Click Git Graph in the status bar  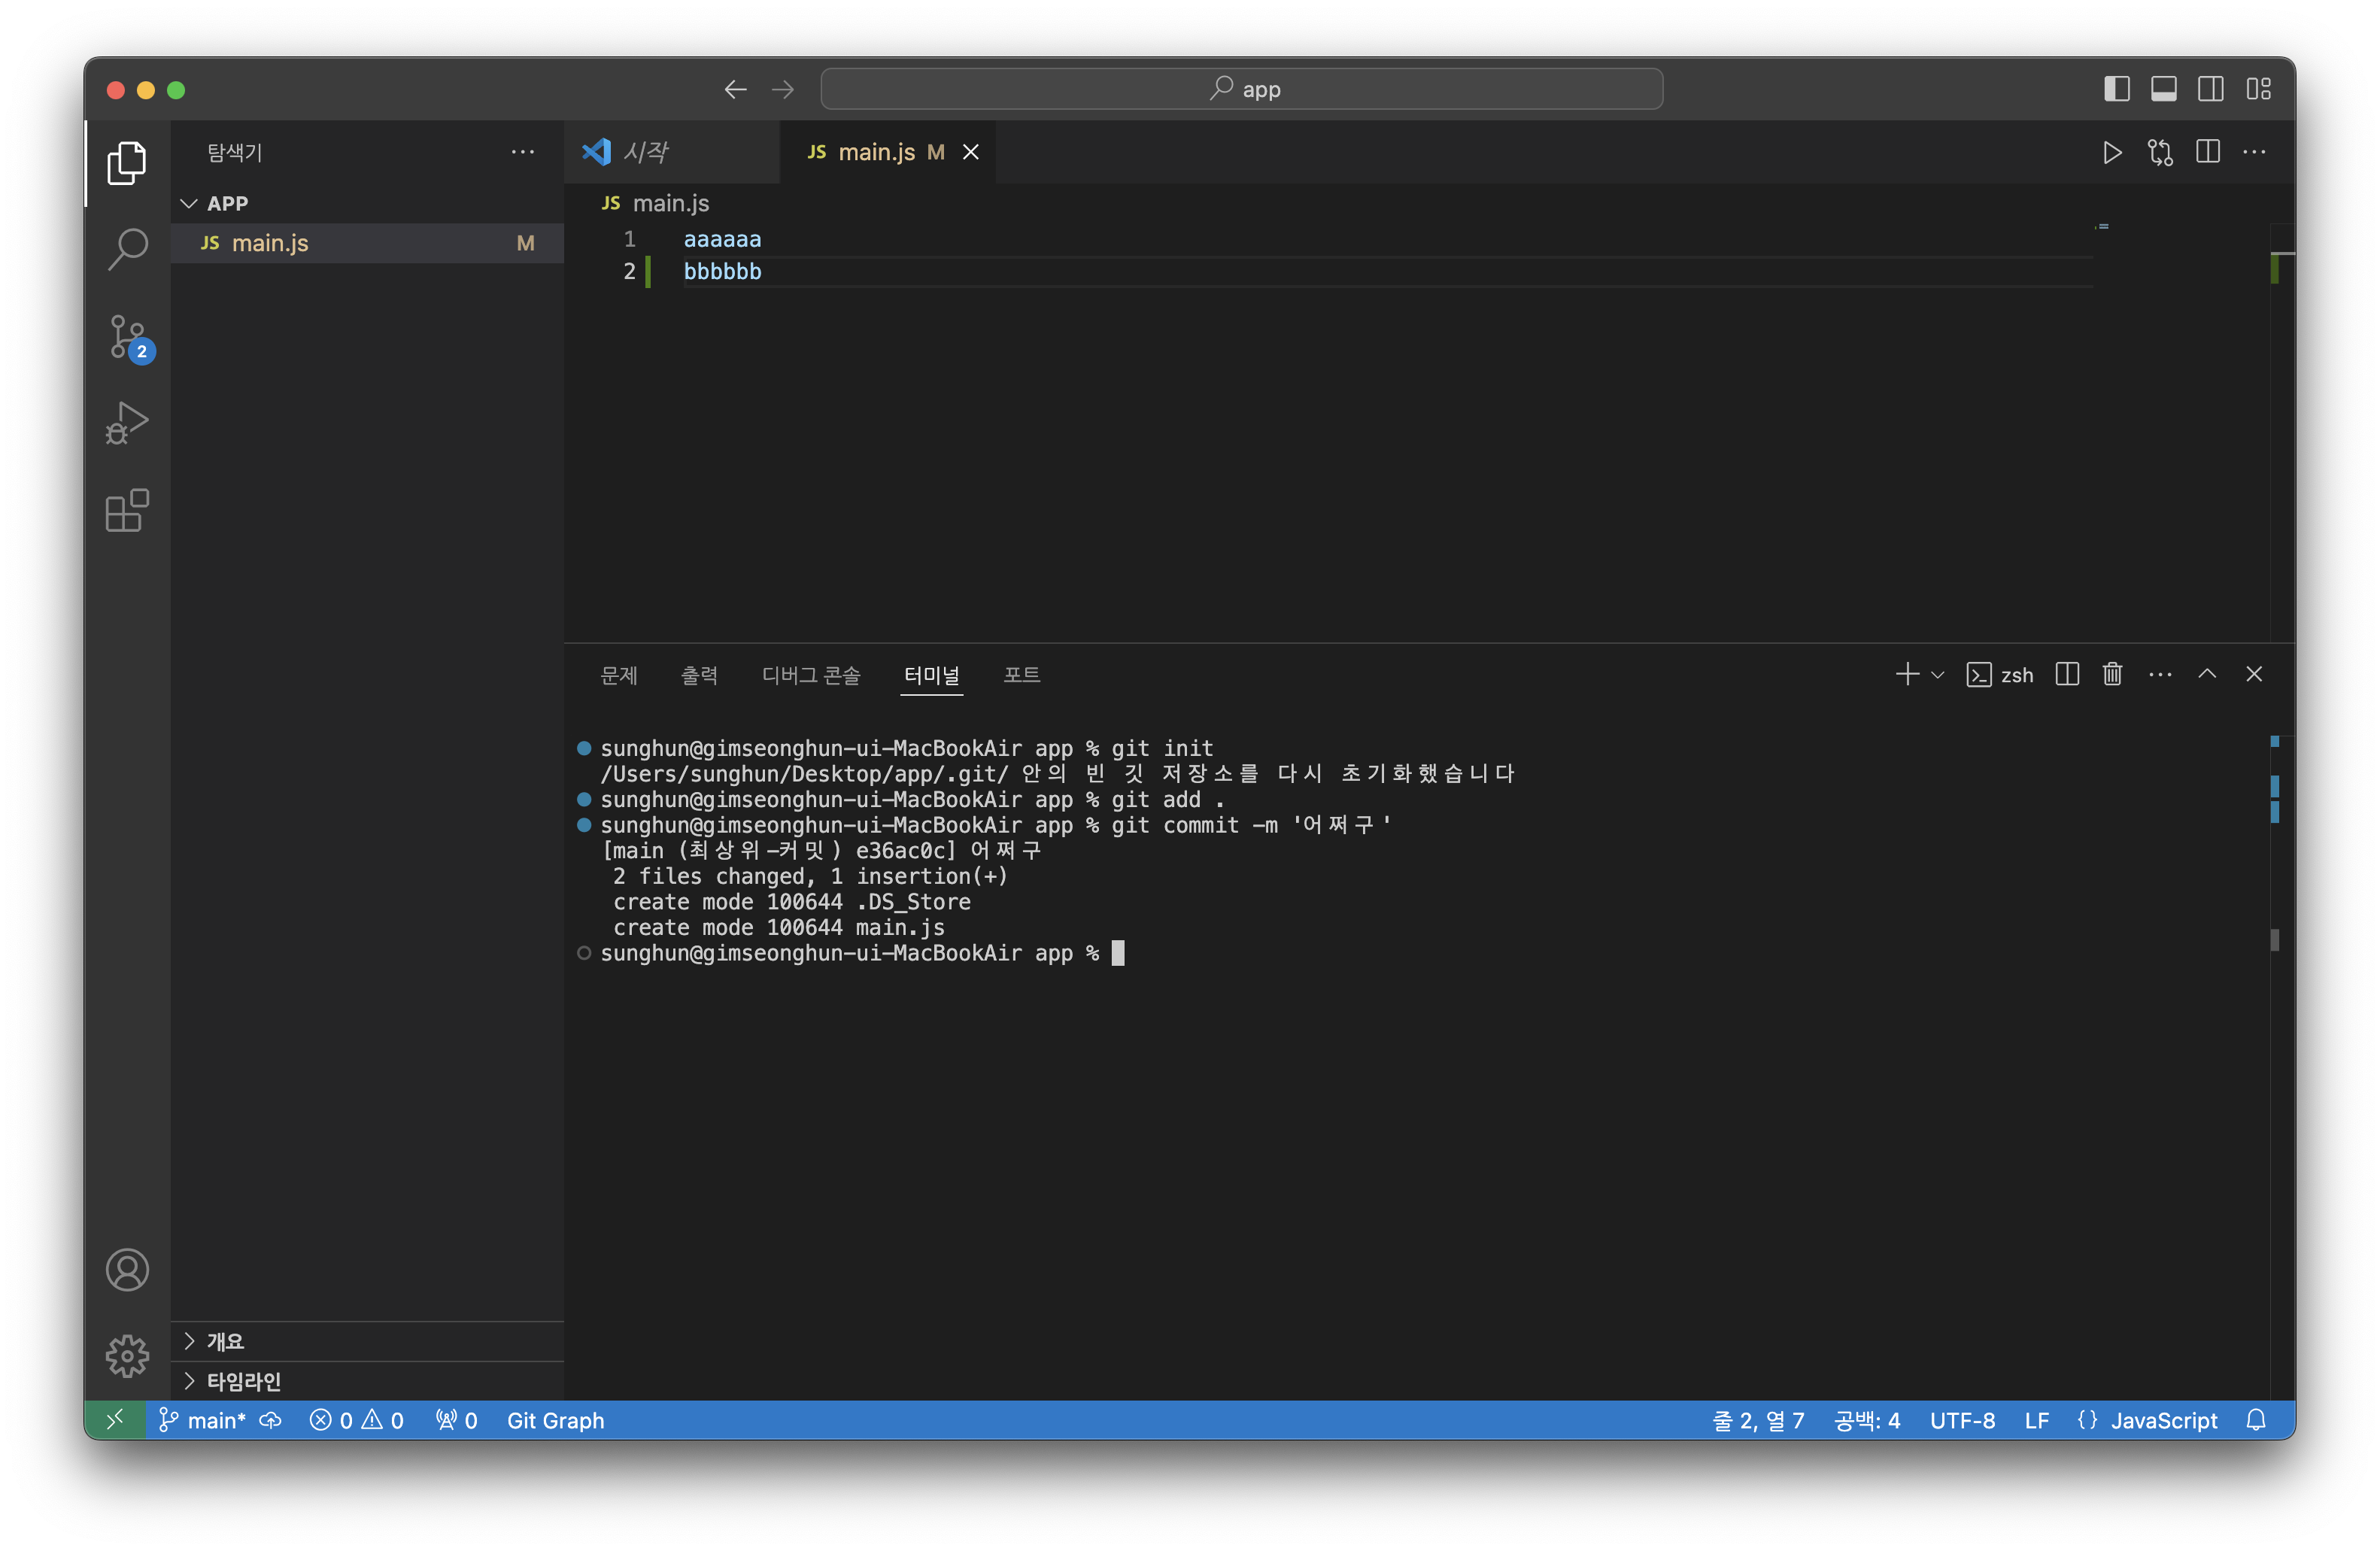[x=555, y=1420]
